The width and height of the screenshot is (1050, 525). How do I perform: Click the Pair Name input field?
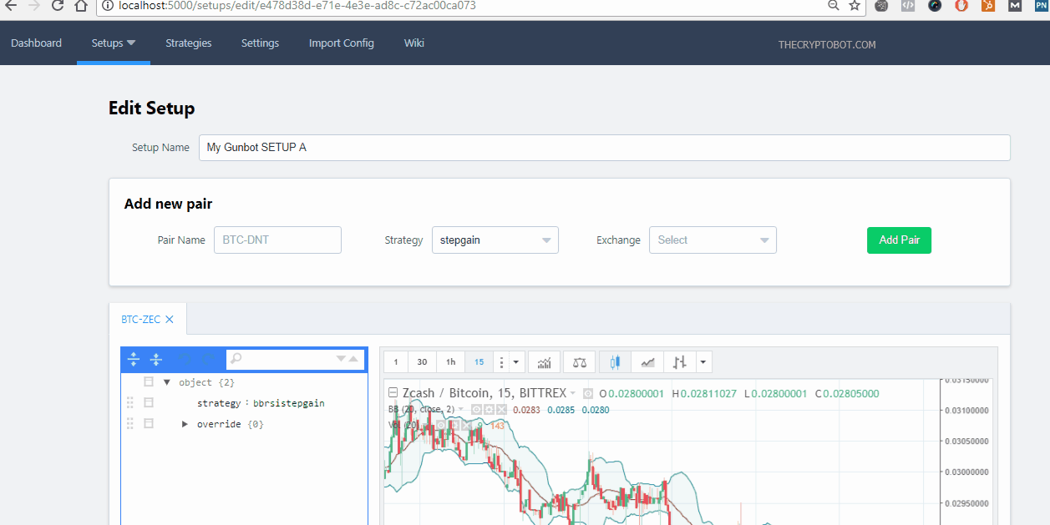pos(277,240)
